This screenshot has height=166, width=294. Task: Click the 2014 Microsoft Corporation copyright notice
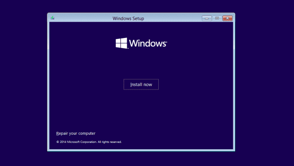[x=89, y=142]
